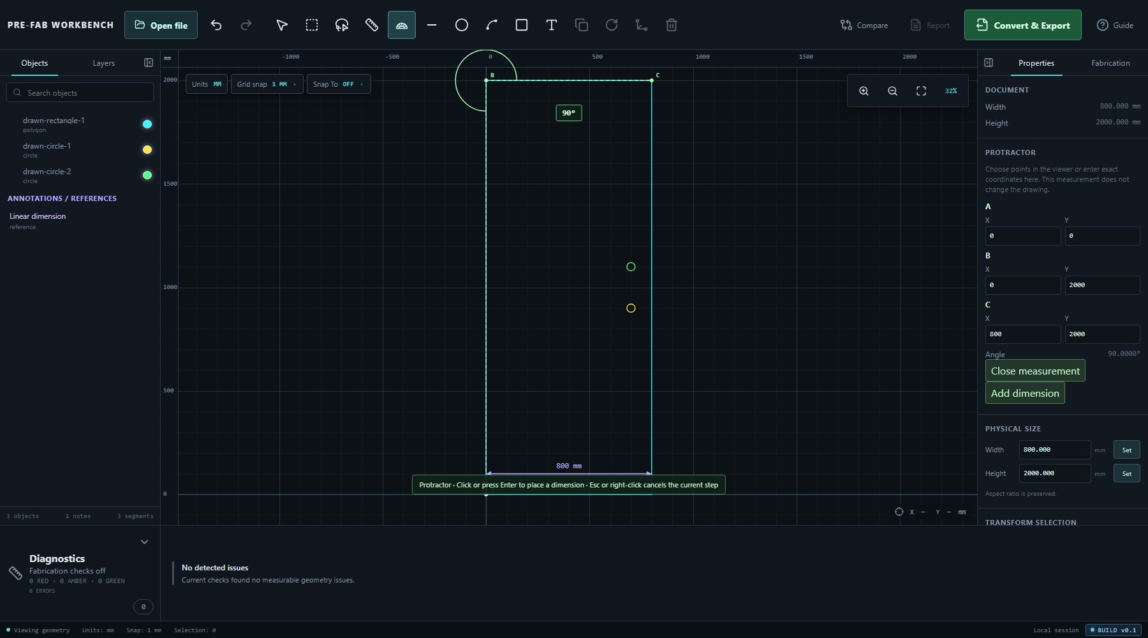
Task: Select the text tool
Action: point(552,25)
